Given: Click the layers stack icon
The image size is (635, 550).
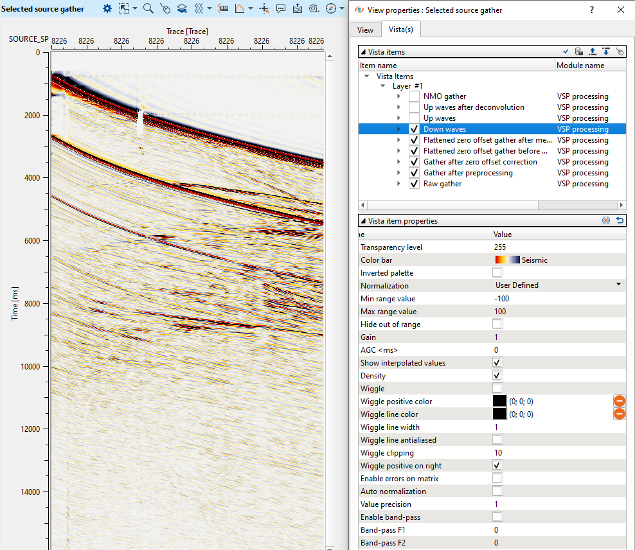Looking at the screenshot, I should point(182,8).
